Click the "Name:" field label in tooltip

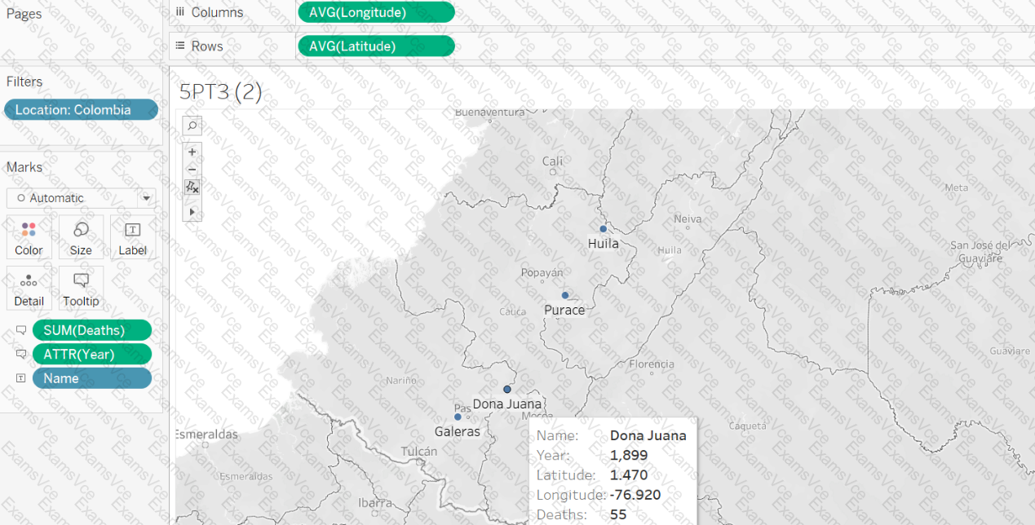[558, 435]
